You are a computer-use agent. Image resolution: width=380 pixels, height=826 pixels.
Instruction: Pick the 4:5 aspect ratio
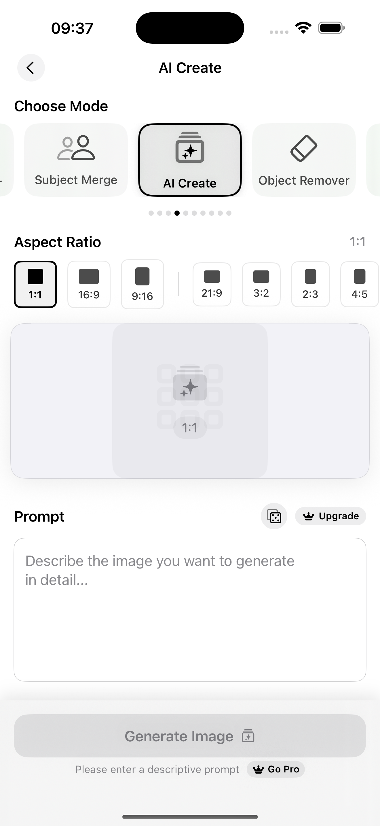360,284
